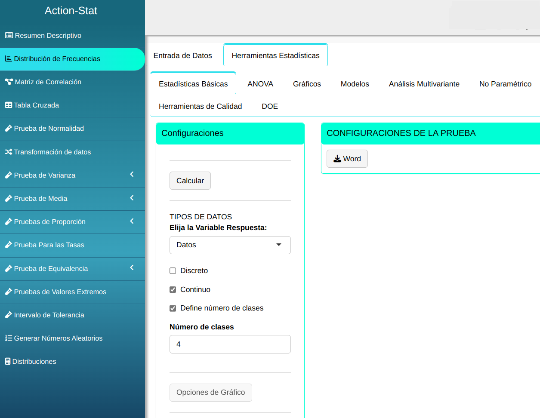Screen dimensions: 540x418
Task: Expand the Prueba de Equivalencia chevron
Action: 132,268
